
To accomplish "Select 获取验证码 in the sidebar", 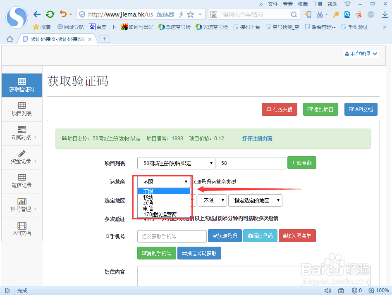I will point(22,85).
